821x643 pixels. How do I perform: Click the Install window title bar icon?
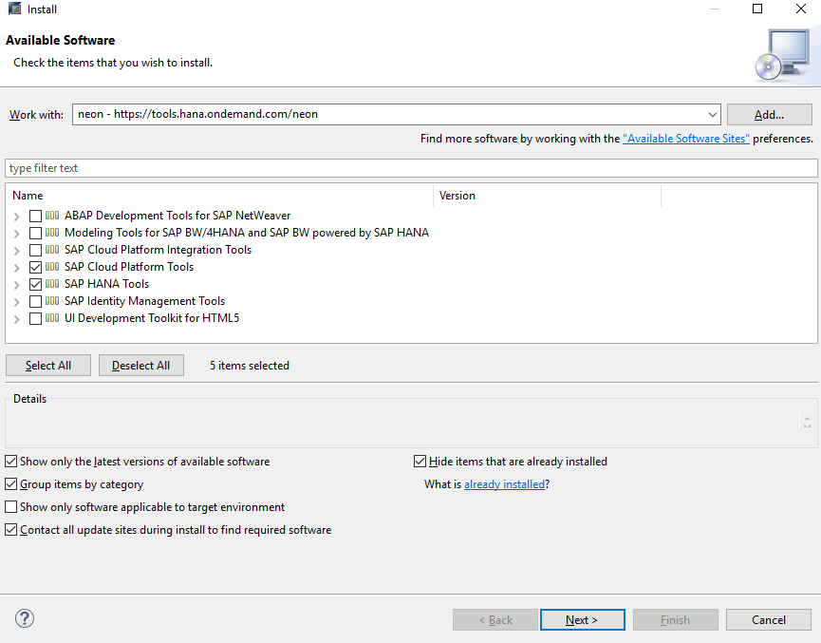[14, 9]
